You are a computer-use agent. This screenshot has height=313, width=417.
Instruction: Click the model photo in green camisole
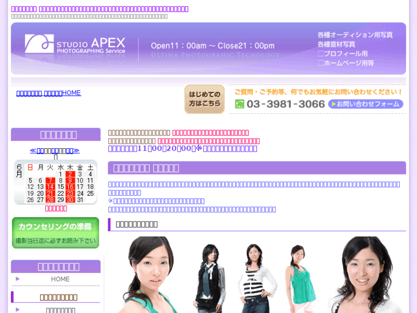[x=301, y=279]
